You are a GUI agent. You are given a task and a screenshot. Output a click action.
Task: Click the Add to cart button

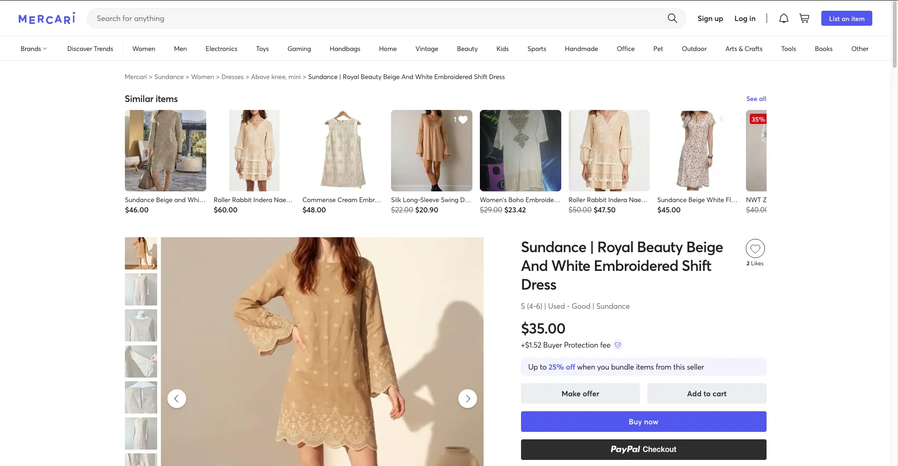tap(707, 393)
